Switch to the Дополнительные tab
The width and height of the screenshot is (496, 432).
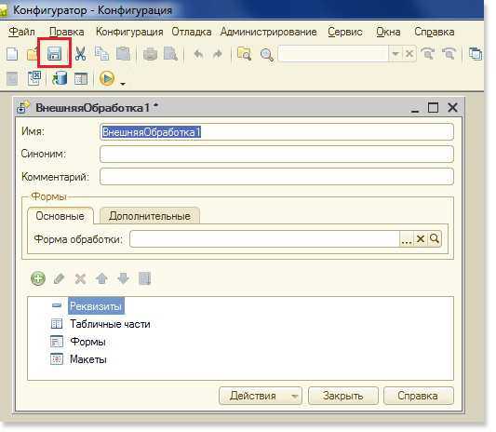click(x=149, y=216)
